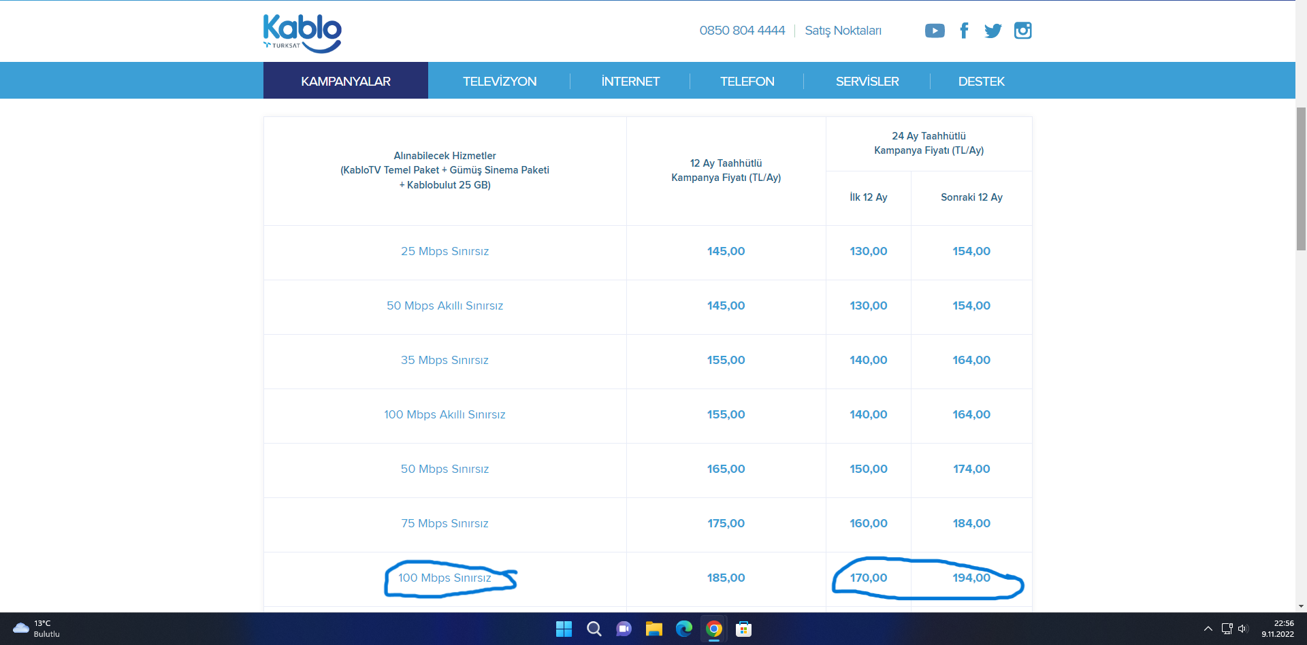1307x645 pixels.
Task: Open the TELEVİZYON menu
Action: pyautogui.click(x=500, y=81)
